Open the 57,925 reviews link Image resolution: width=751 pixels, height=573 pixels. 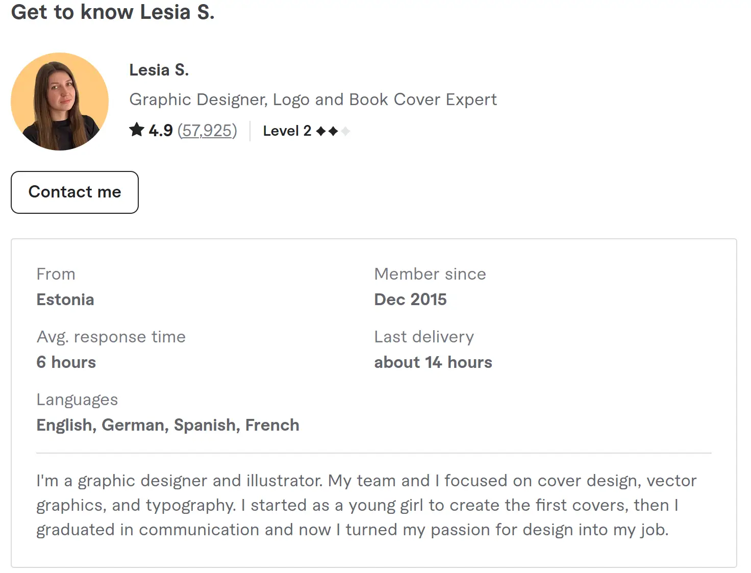(207, 131)
